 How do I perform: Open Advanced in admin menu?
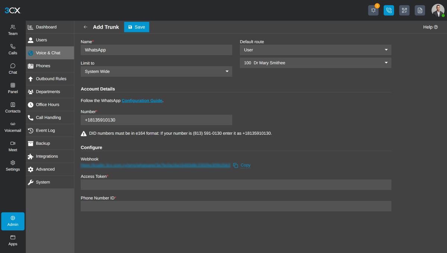click(50, 169)
